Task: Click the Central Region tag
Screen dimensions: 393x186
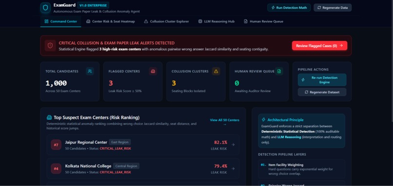Action: pos(126,166)
